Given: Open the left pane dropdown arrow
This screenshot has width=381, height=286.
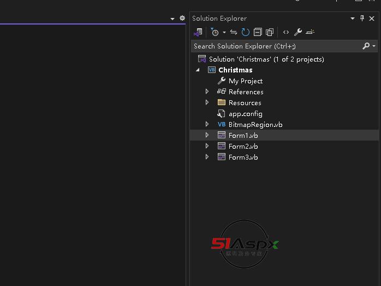Looking at the screenshot, I should pyautogui.click(x=172, y=19).
